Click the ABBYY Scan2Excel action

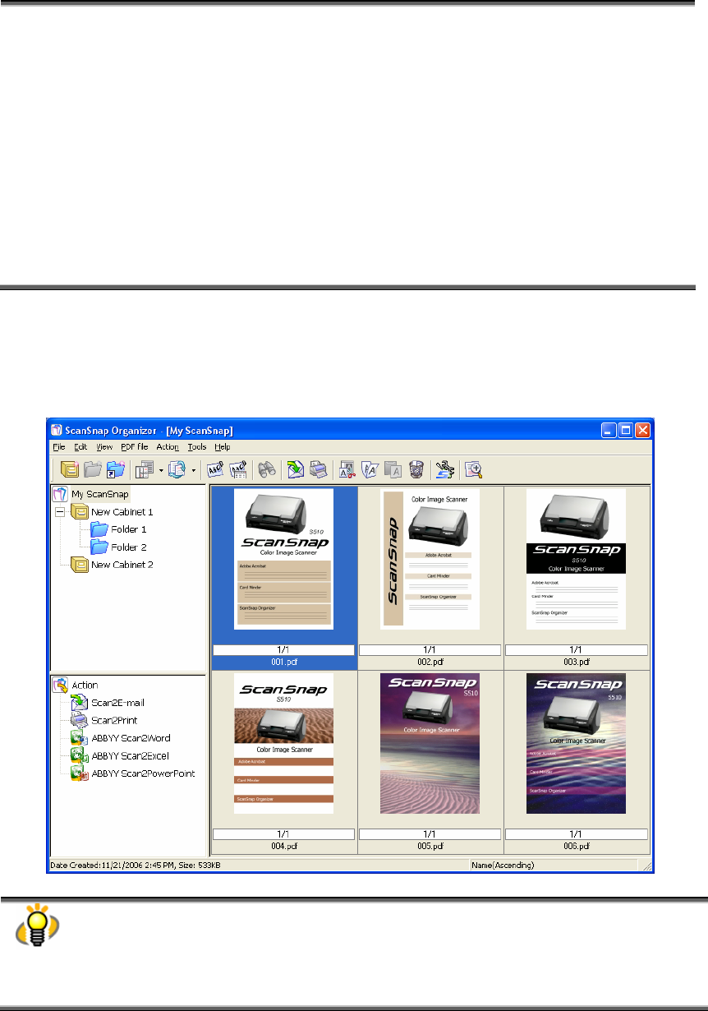(x=130, y=755)
